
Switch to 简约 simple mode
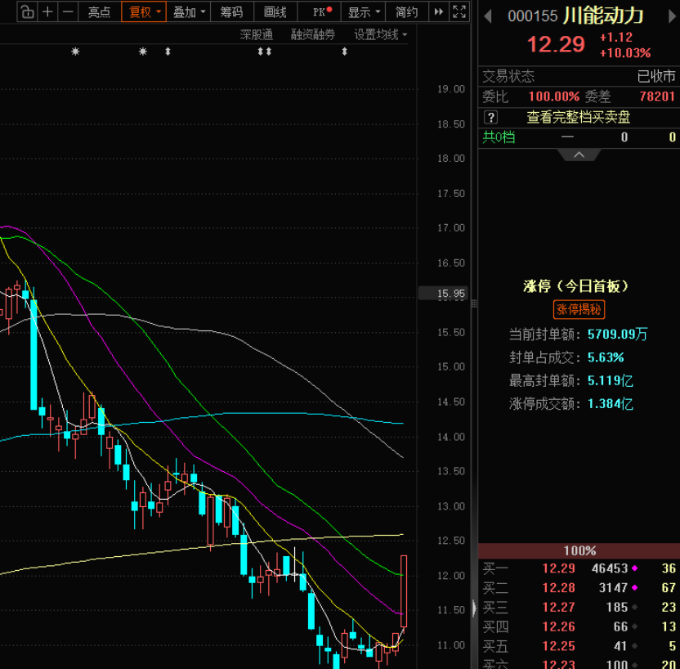pyautogui.click(x=407, y=11)
